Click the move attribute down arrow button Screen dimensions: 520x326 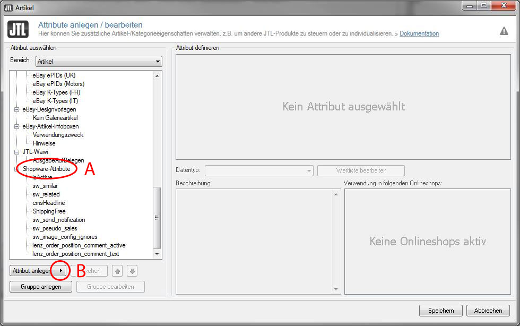pos(132,271)
